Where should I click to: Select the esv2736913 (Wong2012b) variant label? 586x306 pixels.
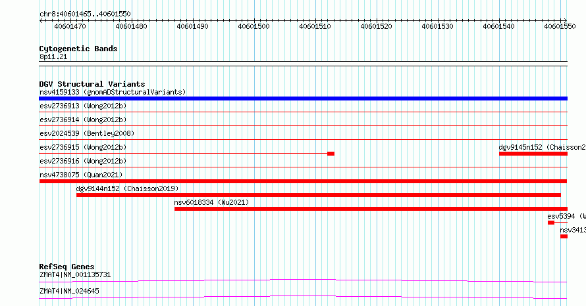click(x=83, y=106)
